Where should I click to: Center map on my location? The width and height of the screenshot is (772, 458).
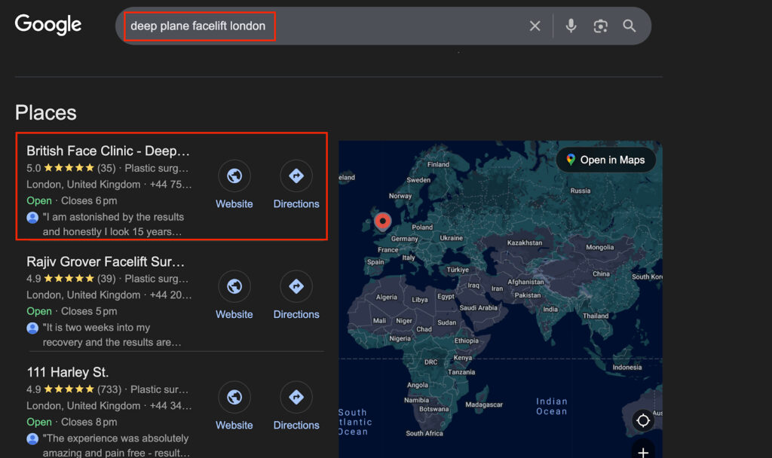click(643, 420)
